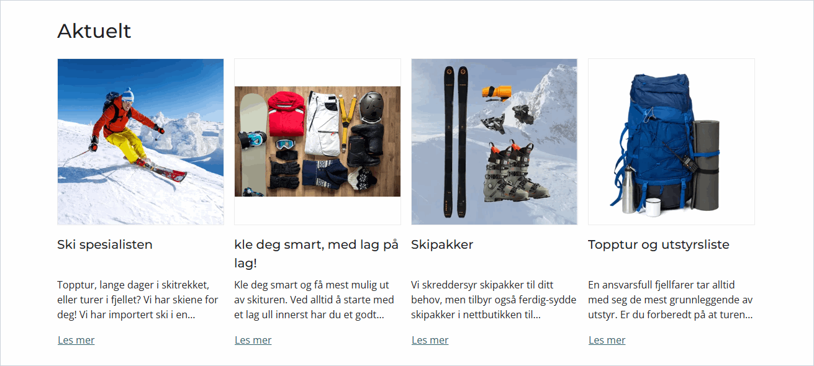Open 'kle deg smart, med lag på lag!' title
The height and width of the screenshot is (366, 814).
(317, 254)
